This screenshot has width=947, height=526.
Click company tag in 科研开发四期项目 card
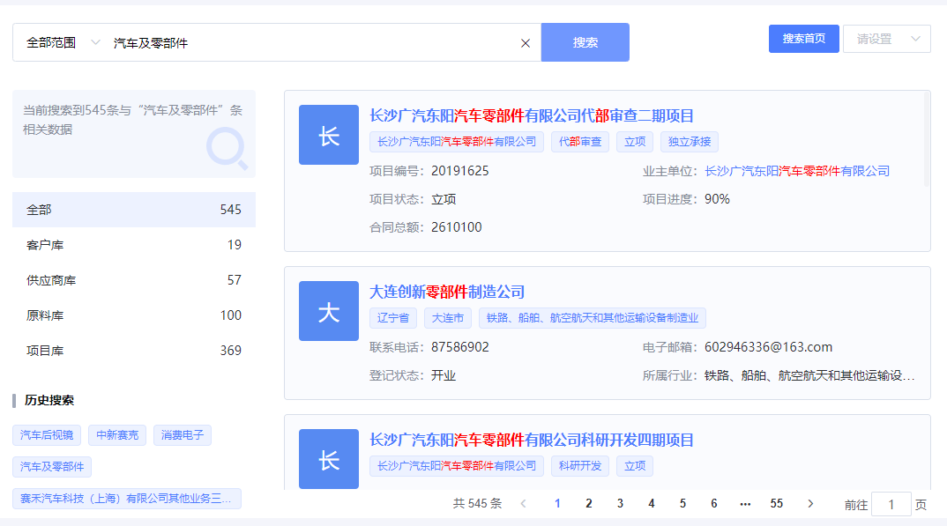457,466
